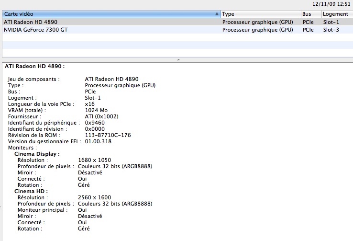
Task: Click the resolution 1680 x 1050
Action: pos(94,160)
